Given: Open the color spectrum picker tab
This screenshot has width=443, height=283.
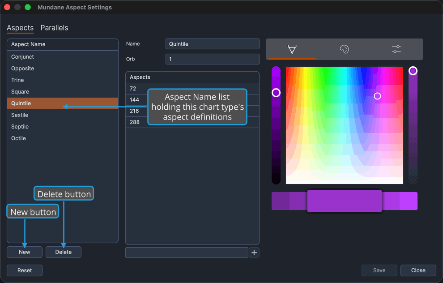Looking at the screenshot, I should point(292,49).
